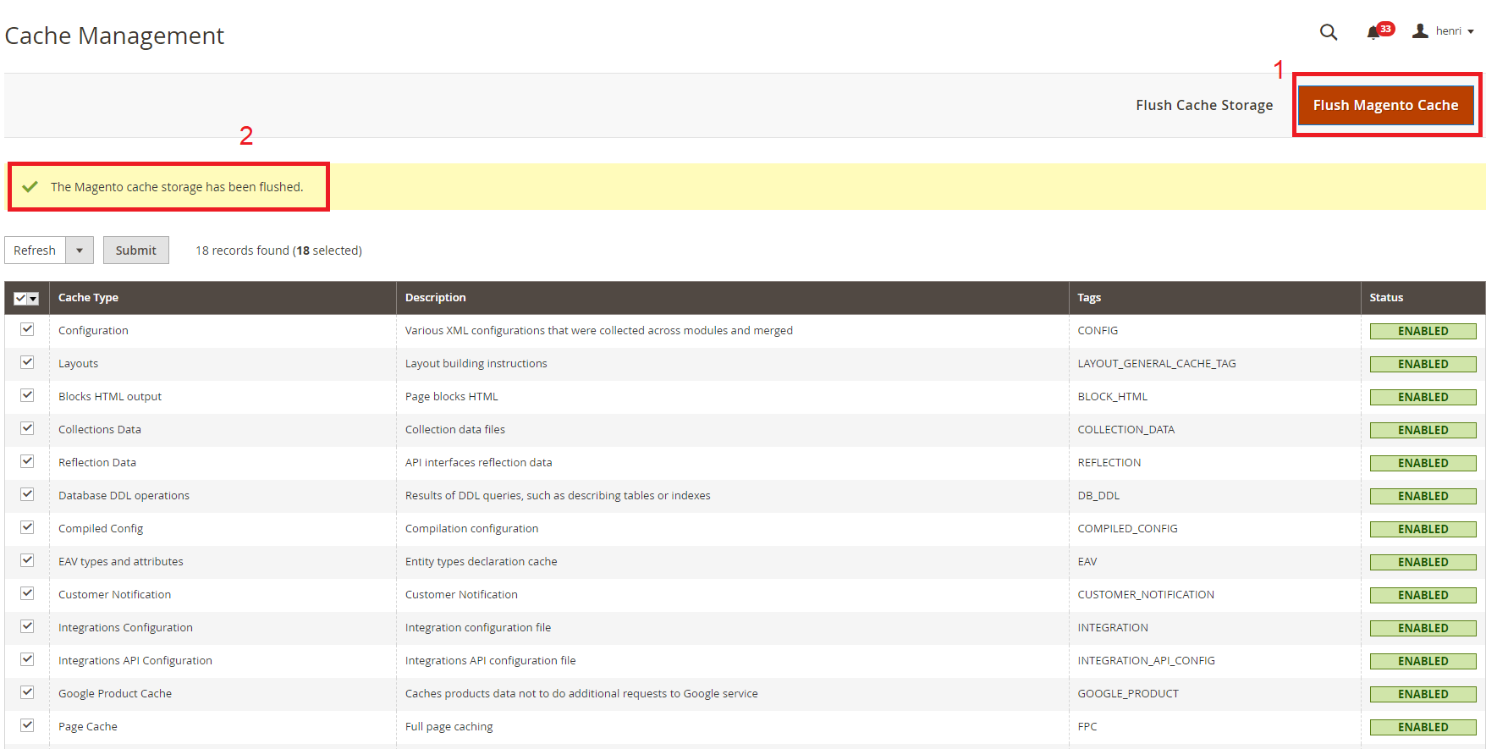This screenshot has height=749, width=1497.
Task: Uncheck the Layouts cache checkbox
Action: [x=27, y=362]
